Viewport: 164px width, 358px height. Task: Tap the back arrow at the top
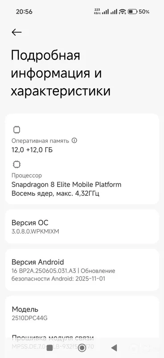pos(16,32)
